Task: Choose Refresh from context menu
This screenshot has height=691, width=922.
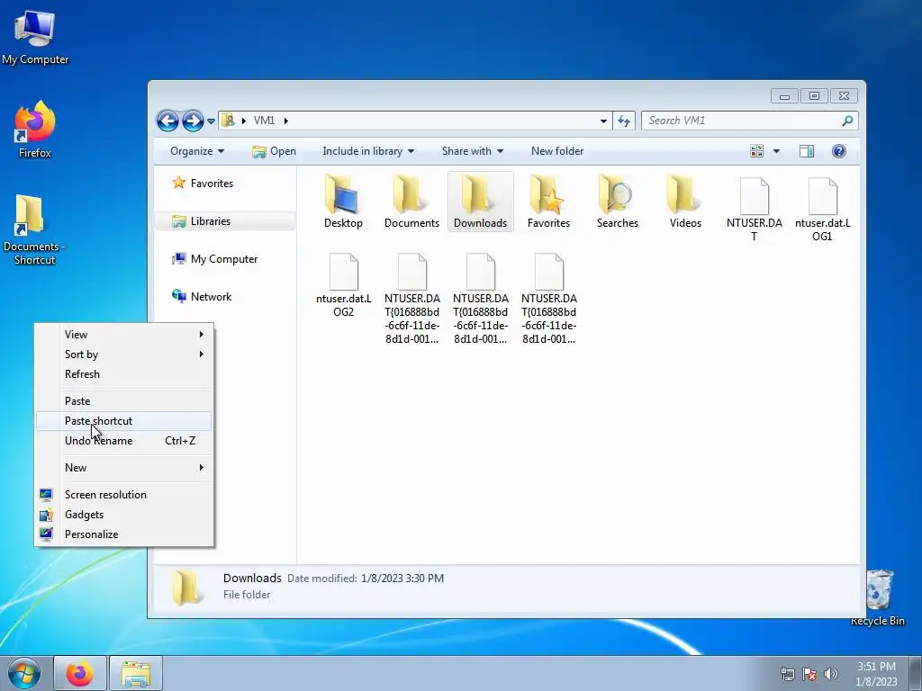Action: (x=124, y=374)
